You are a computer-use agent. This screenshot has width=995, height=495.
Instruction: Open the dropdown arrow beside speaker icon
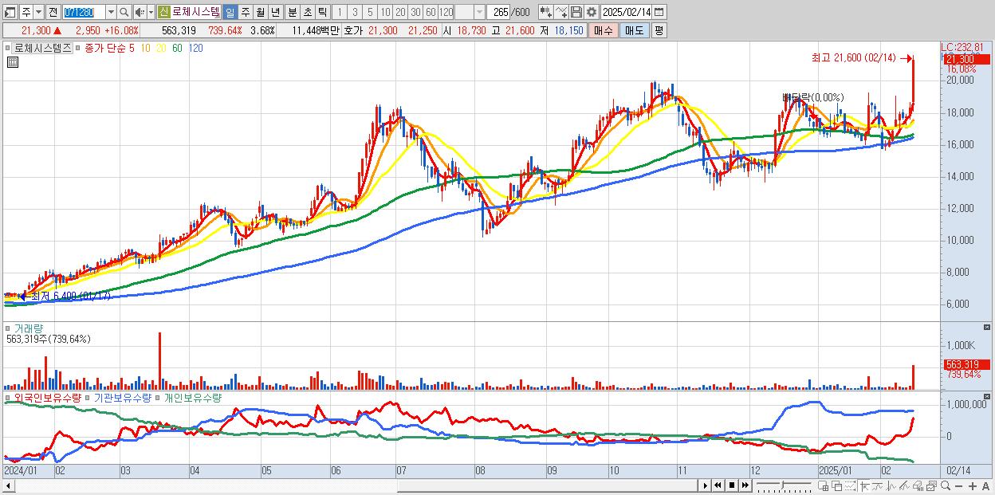click(x=151, y=12)
